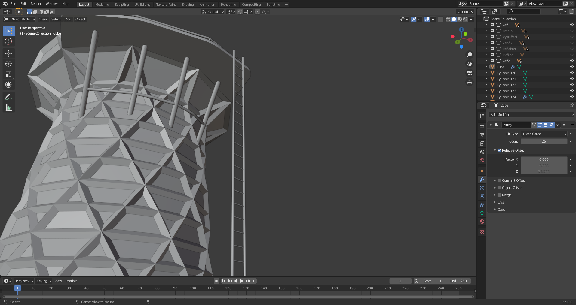The width and height of the screenshot is (576, 305).
Task: Select the Move tool in the toolbar
Action: tap(8, 53)
